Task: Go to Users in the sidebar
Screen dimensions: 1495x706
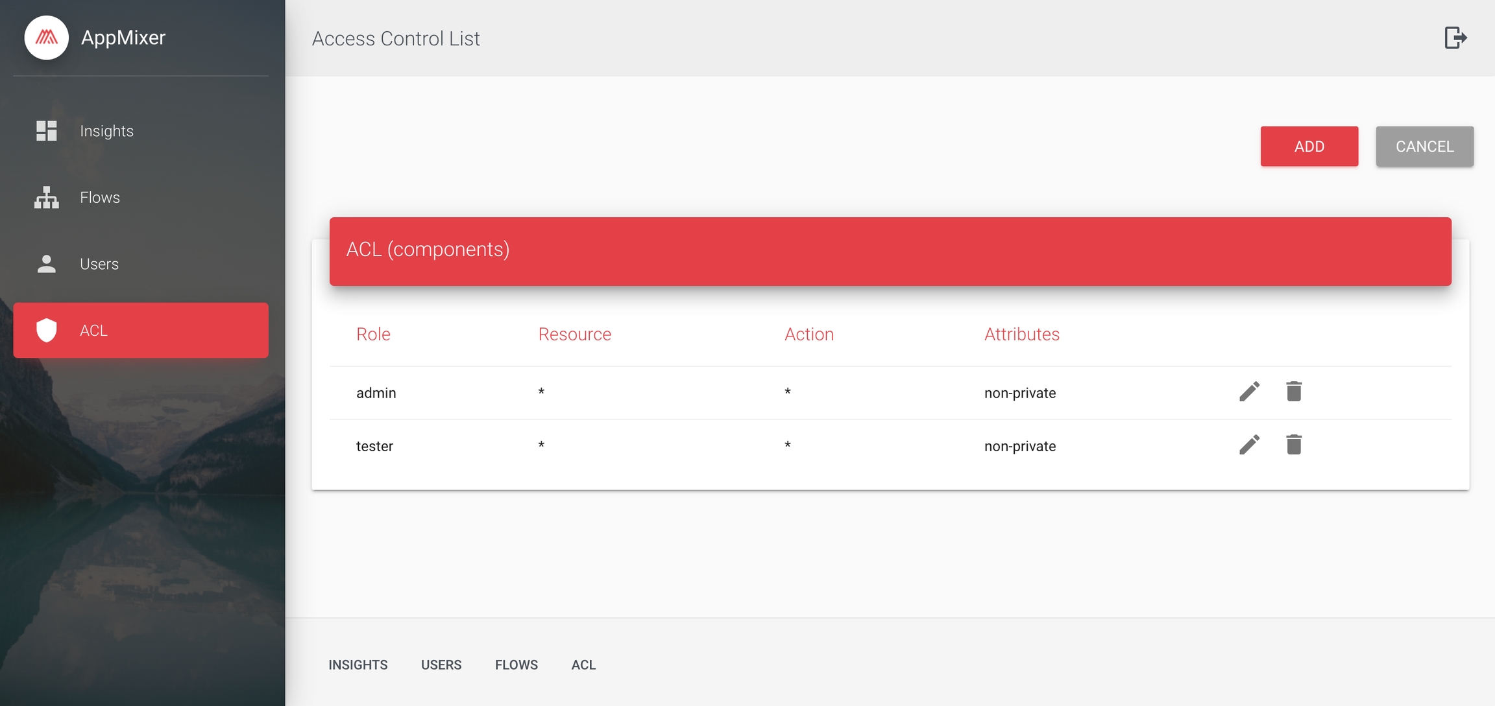Action: coord(99,264)
